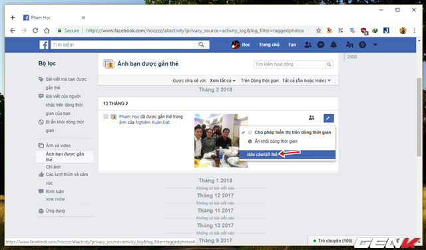The width and height of the screenshot is (426, 250).
Task: Click the page vertical scrollbar
Action: [419, 117]
